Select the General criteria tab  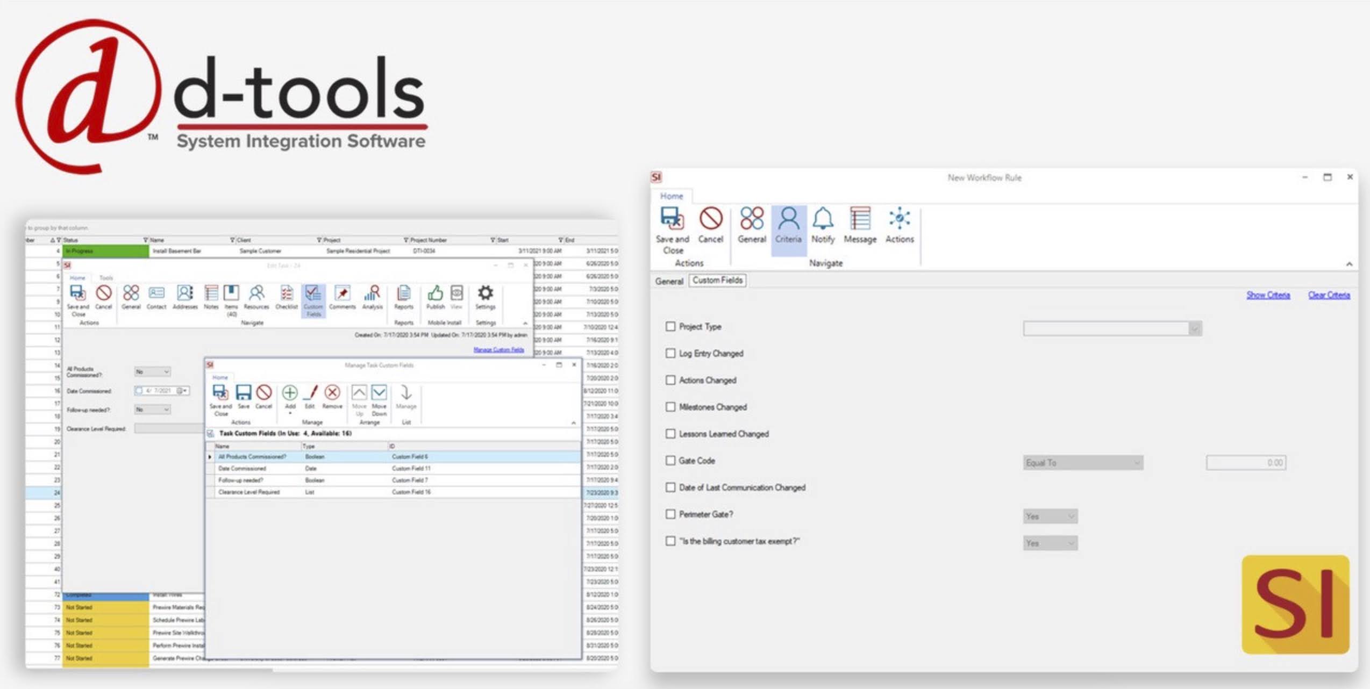click(669, 281)
